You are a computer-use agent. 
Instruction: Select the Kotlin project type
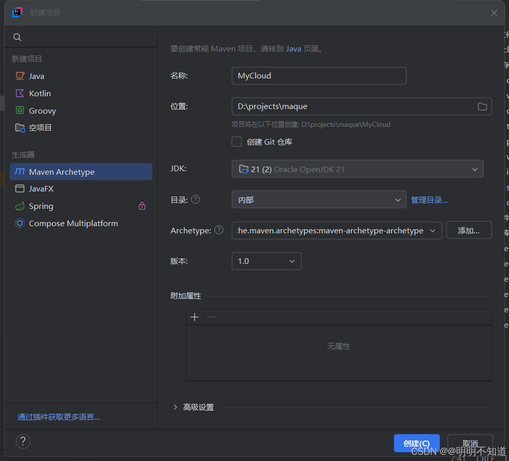pyautogui.click(x=81, y=93)
